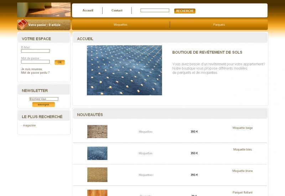Viewport: 285px width, 196px height.
Task: Open the 'magazine' most searched link
Action: click(x=29, y=126)
